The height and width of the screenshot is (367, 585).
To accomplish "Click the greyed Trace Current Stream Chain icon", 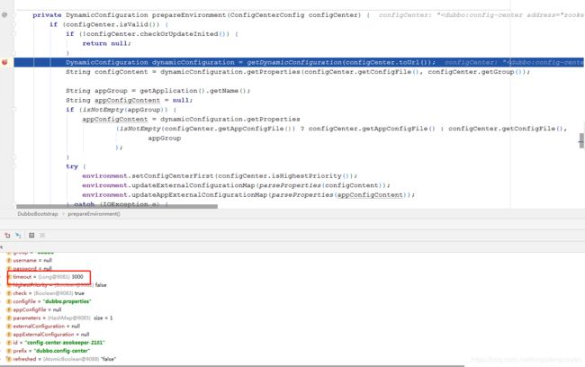I will point(42,236).
